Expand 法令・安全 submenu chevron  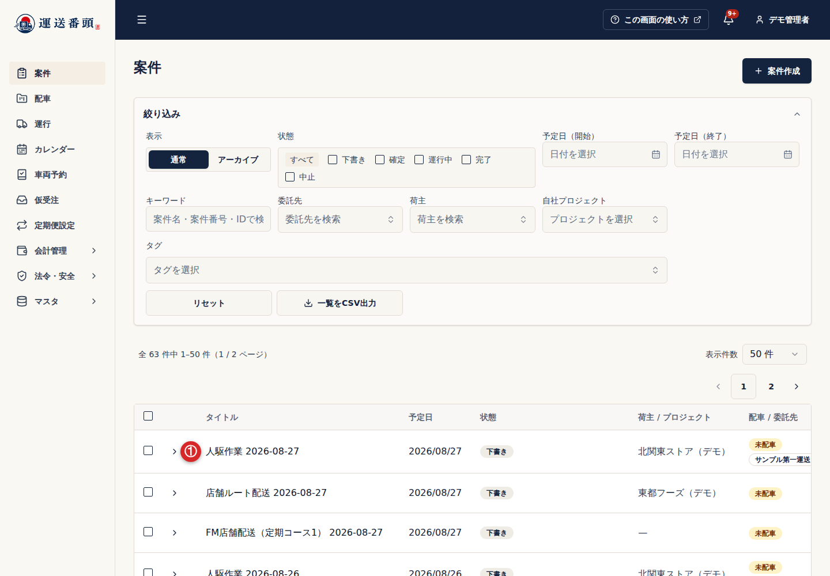pyautogui.click(x=94, y=276)
